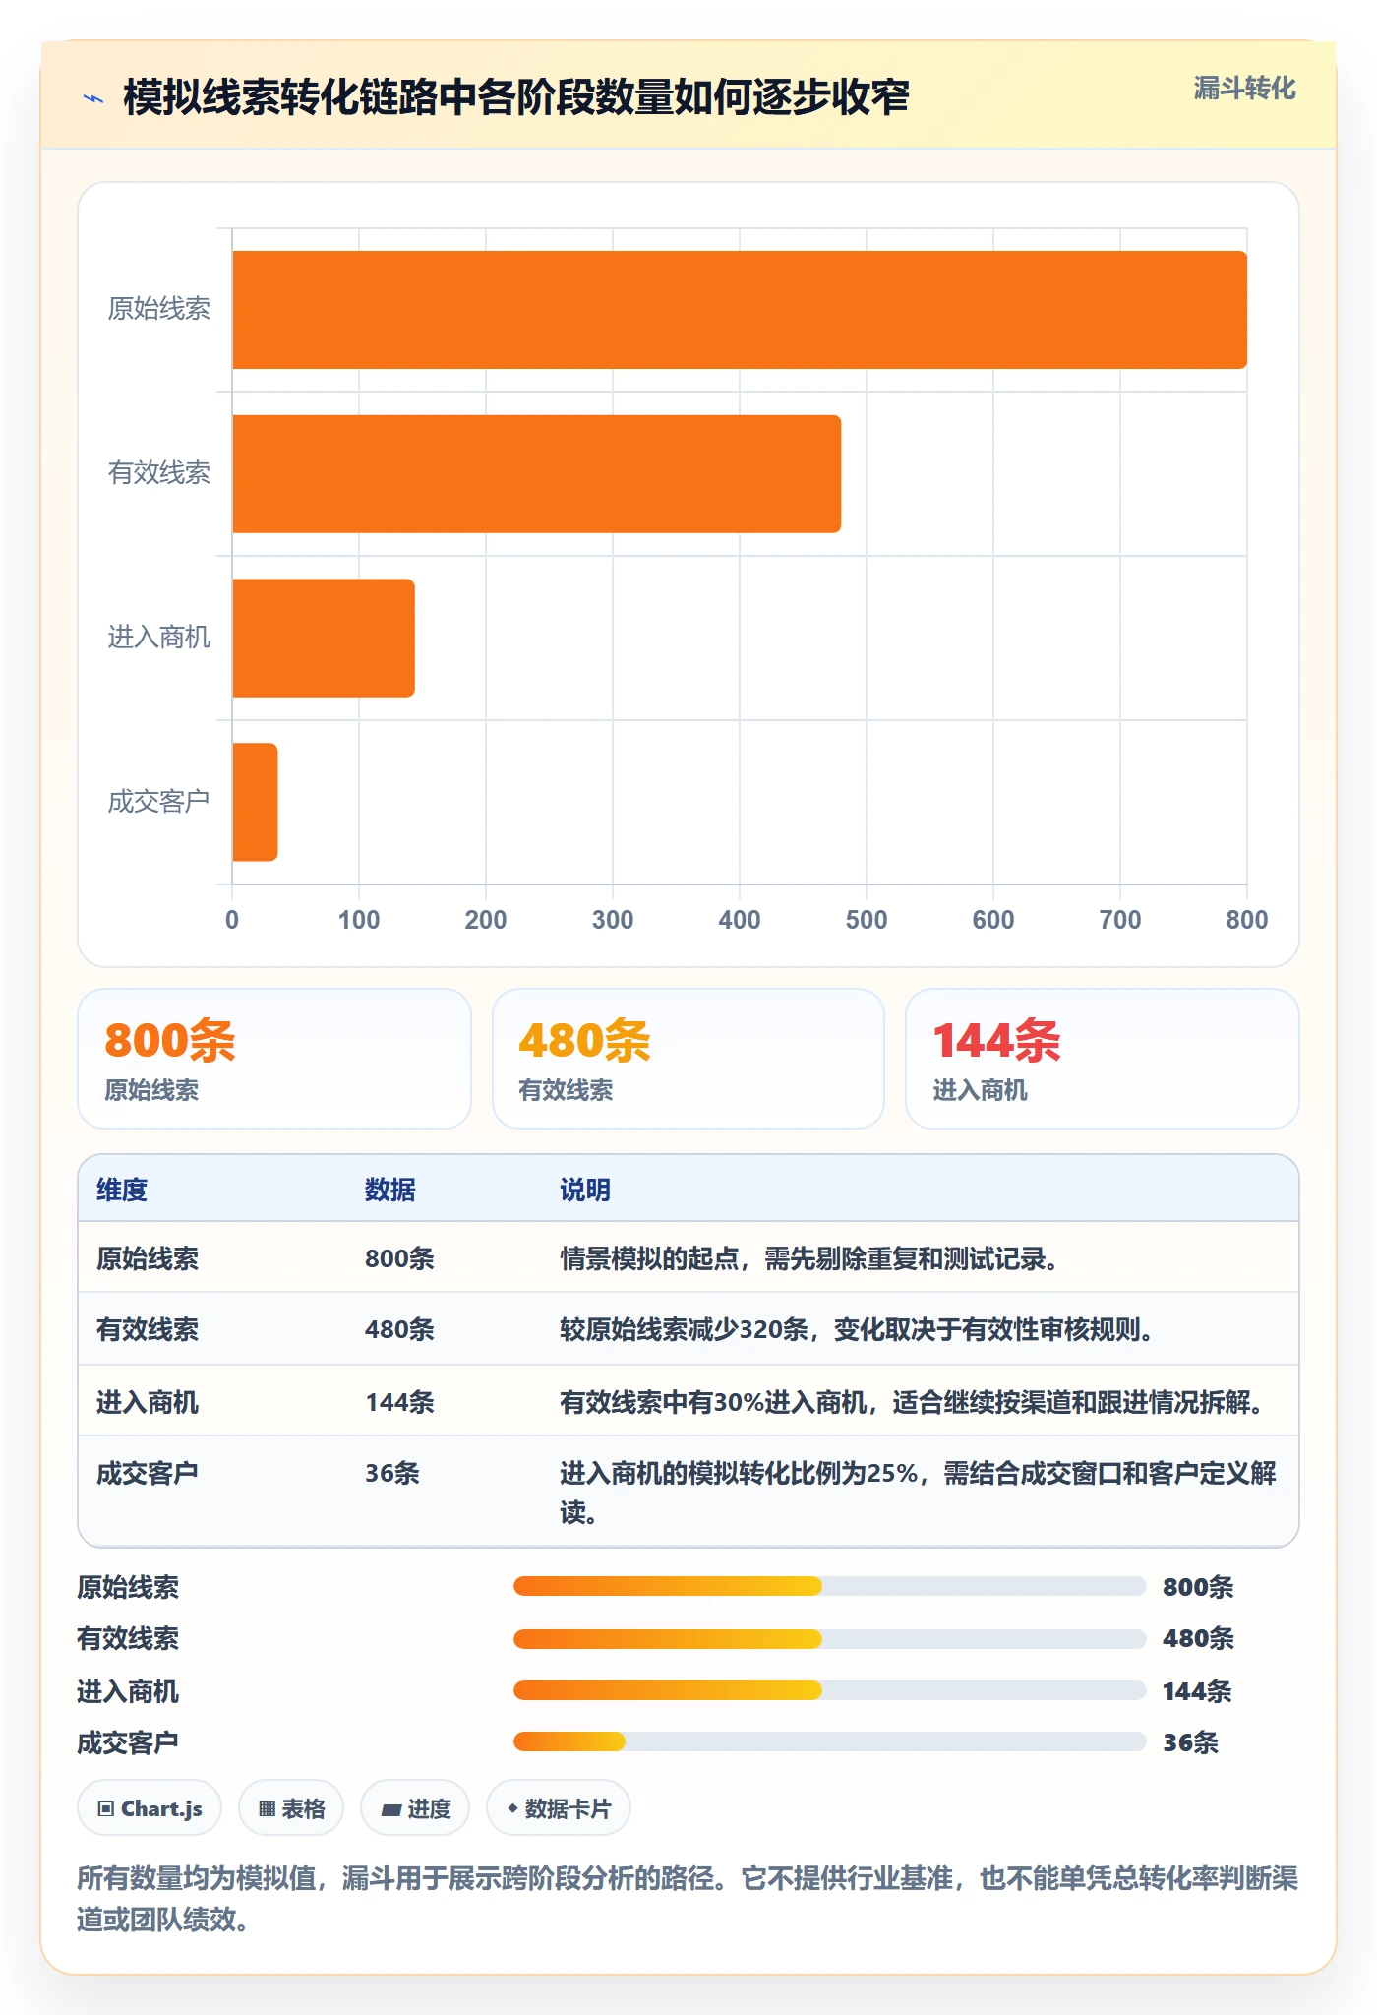Click the 800条 原始线索 data card
The width and height of the screenshot is (1377, 2015).
tap(274, 1059)
